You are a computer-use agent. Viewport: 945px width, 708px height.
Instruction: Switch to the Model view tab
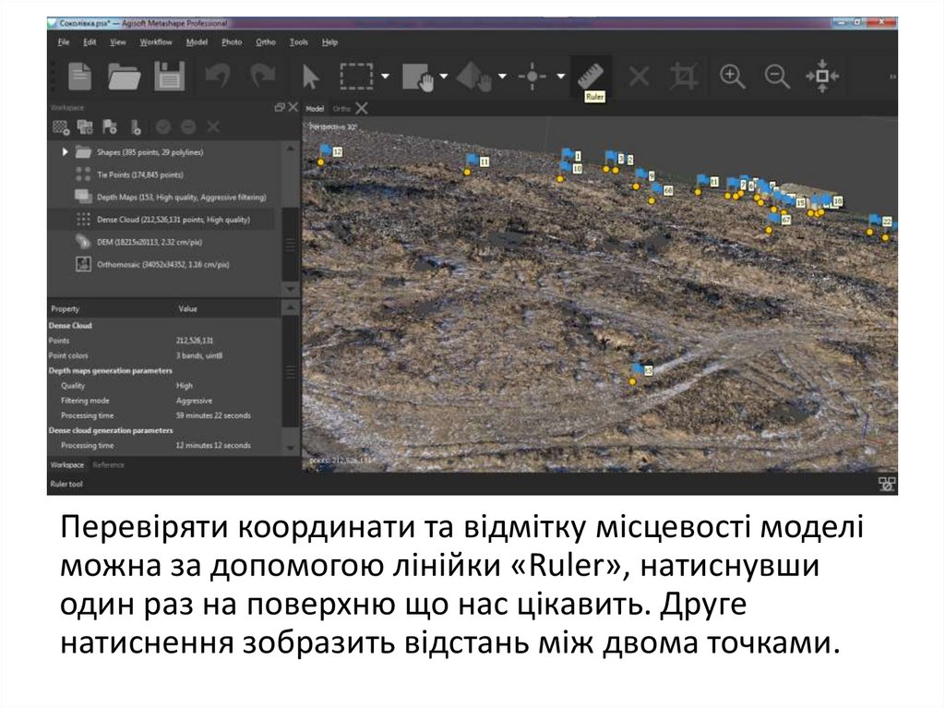[315, 109]
